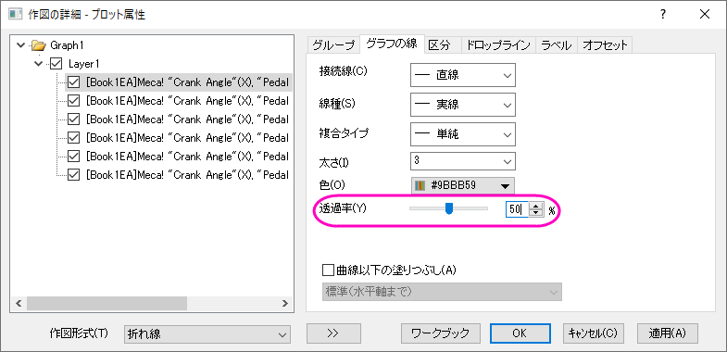Uncheck the third Book1EA plot checkbox
Viewport: 727px width, 352px height.
tap(73, 119)
